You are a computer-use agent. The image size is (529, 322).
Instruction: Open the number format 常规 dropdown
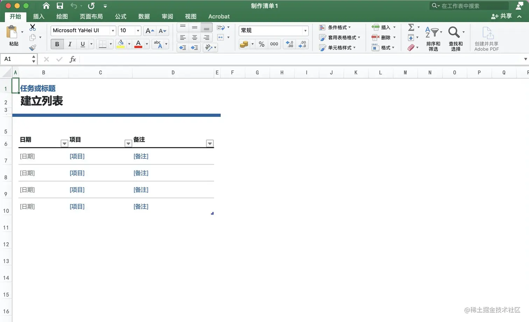point(305,31)
